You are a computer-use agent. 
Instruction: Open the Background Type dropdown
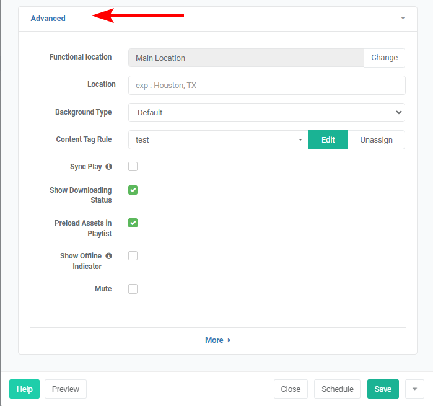pos(266,113)
